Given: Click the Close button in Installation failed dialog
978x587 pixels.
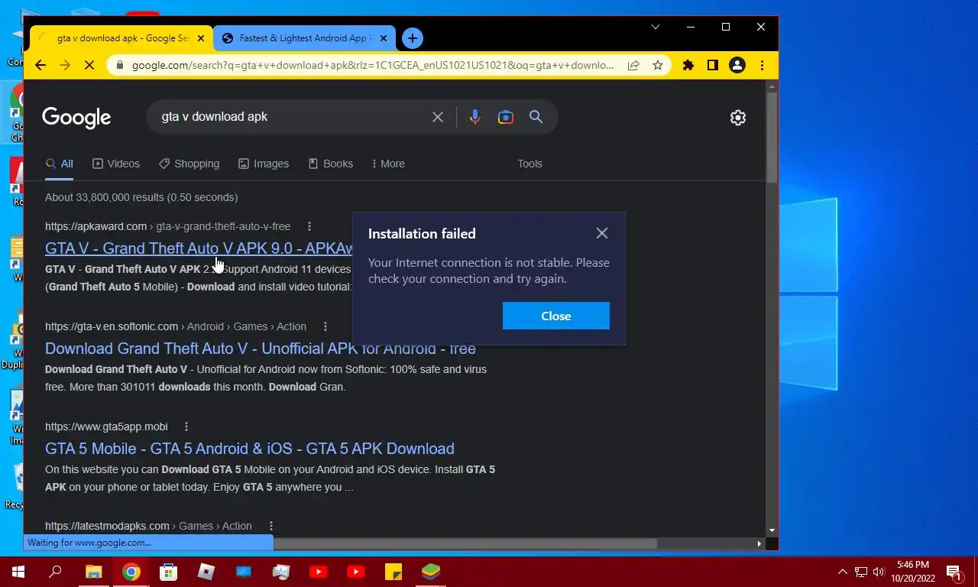Looking at the screenshot, I should tap(556, 316).
